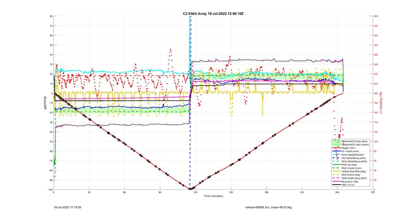
Task: Select 'Roll Control (deg)' legend entry
Action: click(x=351, y=175)
